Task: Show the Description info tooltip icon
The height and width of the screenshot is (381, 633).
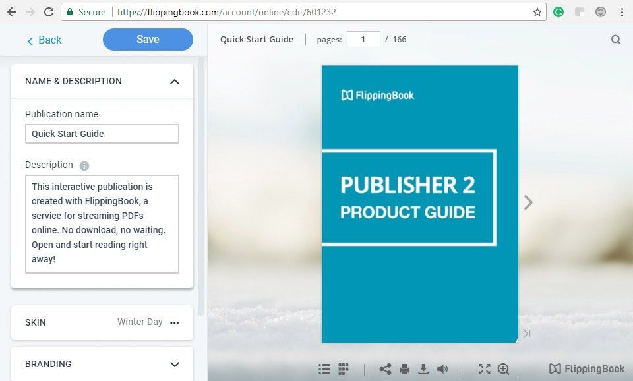Action: tap(84, 165)
